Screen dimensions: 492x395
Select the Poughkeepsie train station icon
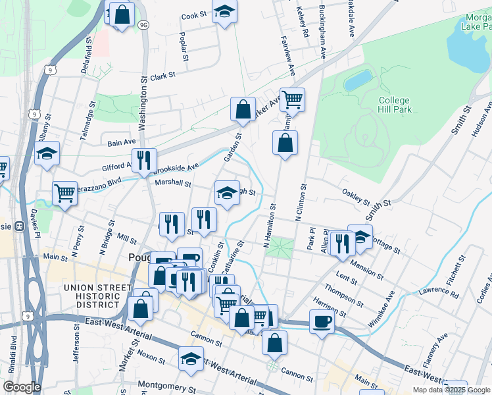(20, 226)
